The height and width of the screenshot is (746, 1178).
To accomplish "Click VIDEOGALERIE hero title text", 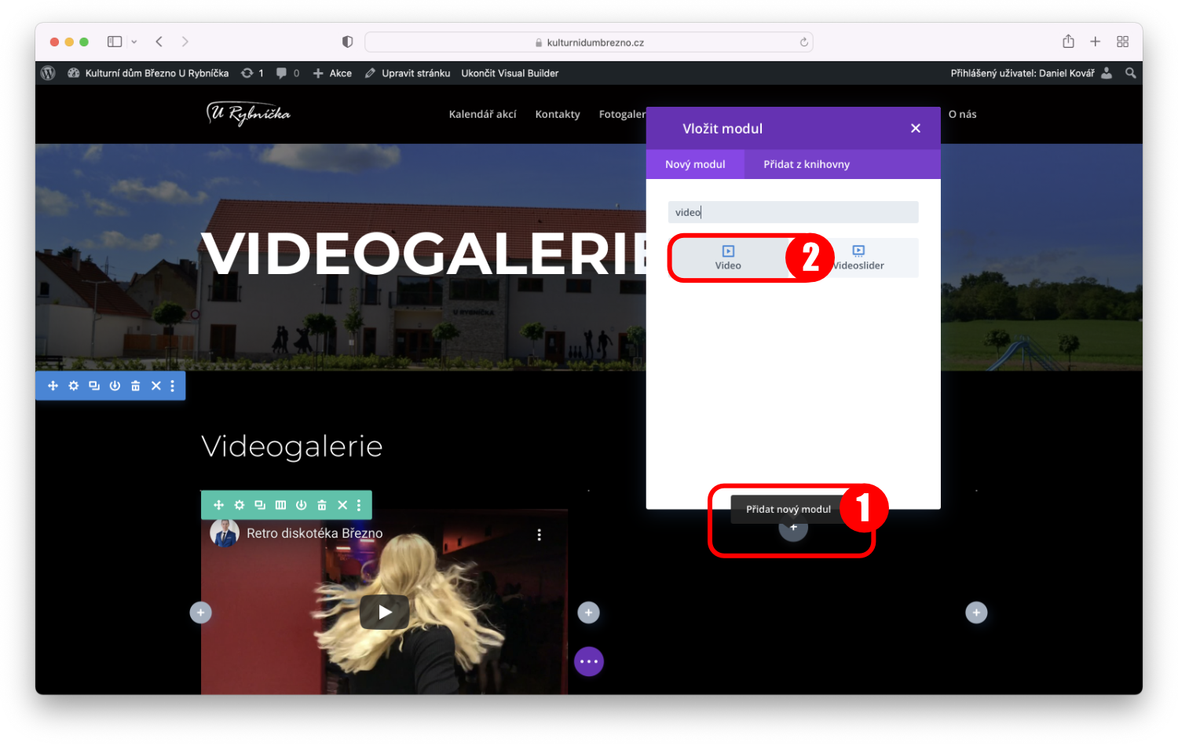I will tap(424, 254).
